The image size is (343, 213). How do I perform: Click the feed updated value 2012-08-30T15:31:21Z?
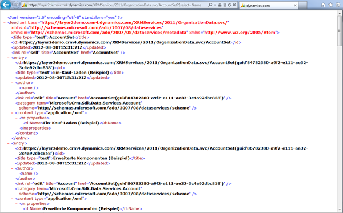tap(58, 47)
